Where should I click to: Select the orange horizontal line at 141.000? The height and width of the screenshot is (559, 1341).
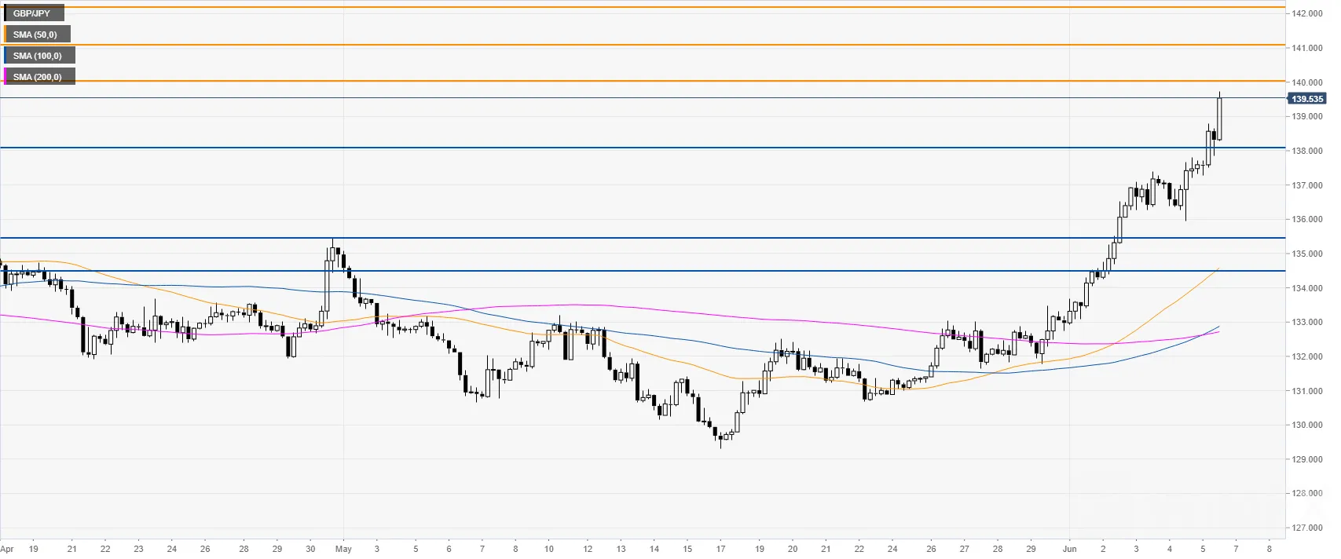643,45
